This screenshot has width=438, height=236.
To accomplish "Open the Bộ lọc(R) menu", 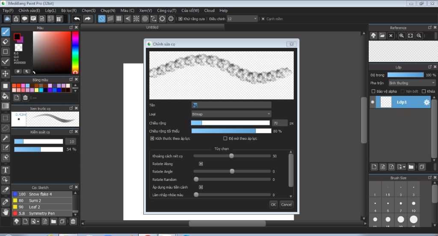I will pos(69,10).
